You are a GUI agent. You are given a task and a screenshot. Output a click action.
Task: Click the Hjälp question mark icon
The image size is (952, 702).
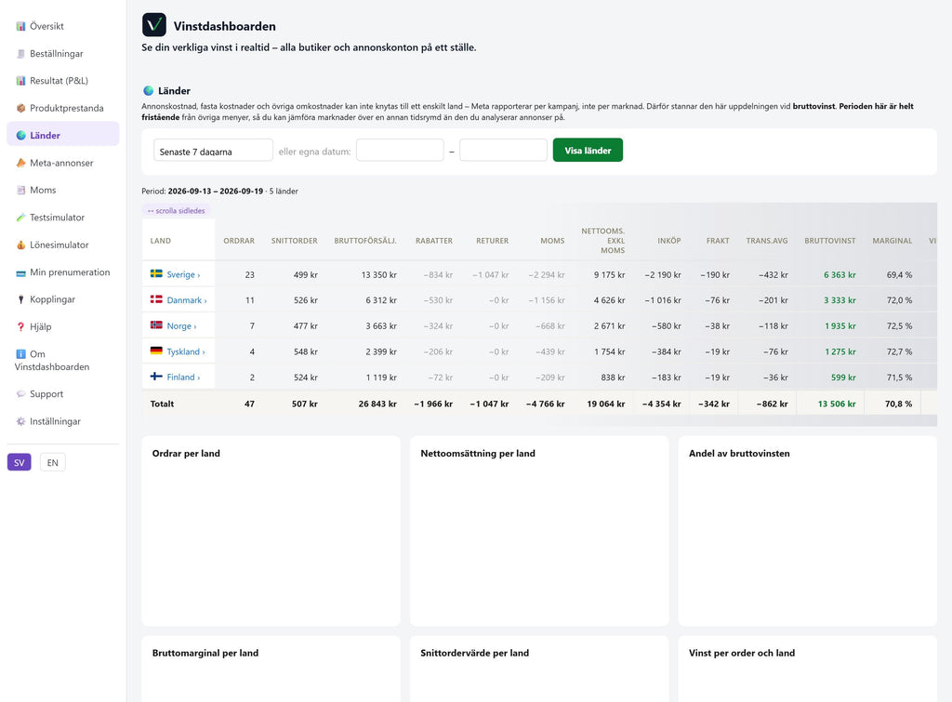point(20,326)
